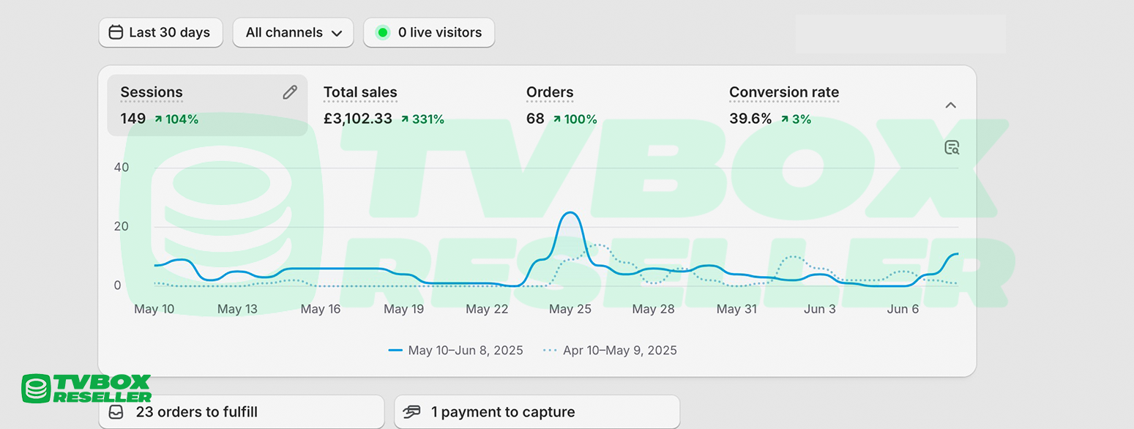Open the All channels dropdown

[x=293, y=32]
